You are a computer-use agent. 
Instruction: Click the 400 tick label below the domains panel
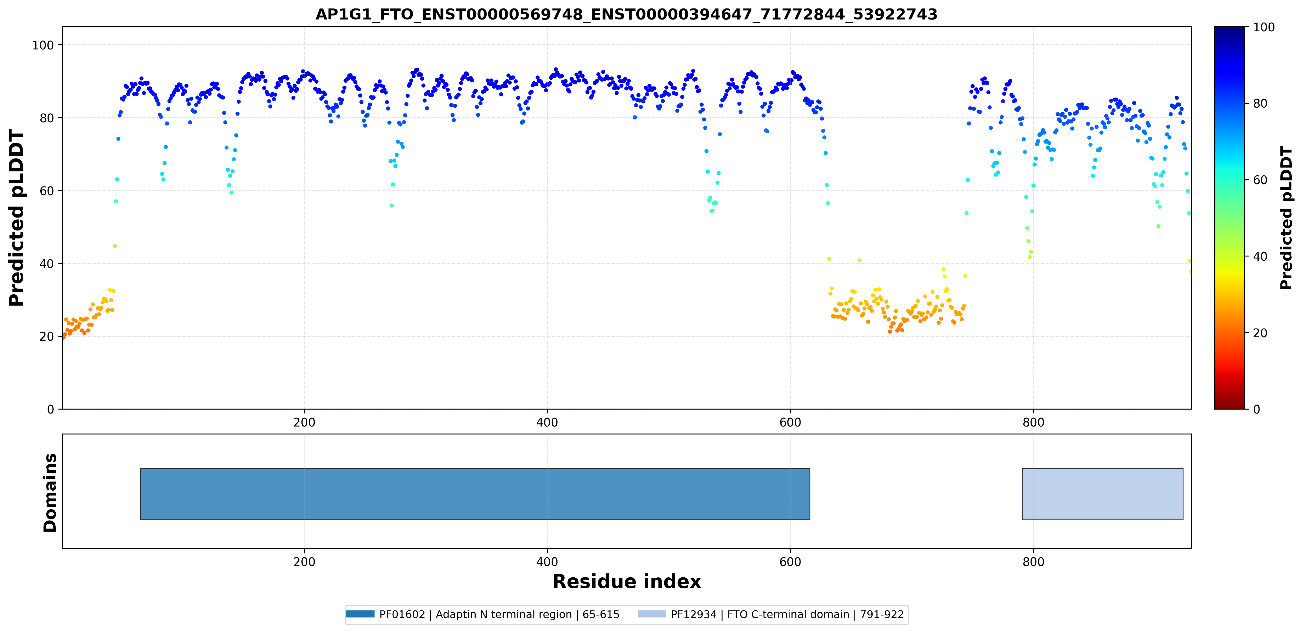point(547,562)
